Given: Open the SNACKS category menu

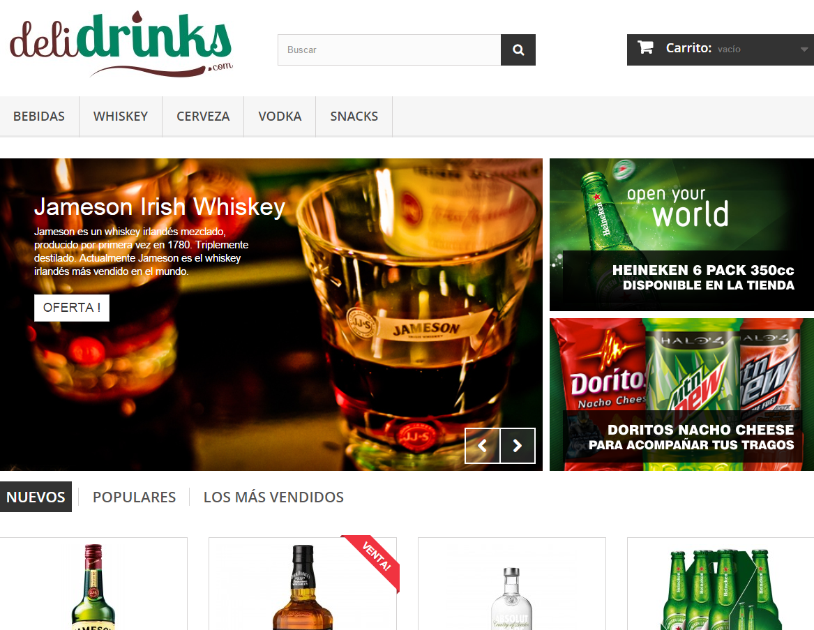Looking at the screenshot, I should pos(354,116).
